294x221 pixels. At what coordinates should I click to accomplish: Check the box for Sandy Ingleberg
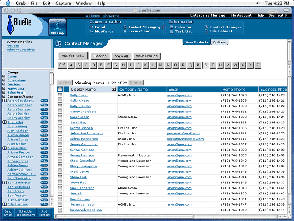pyautogui.click(x=60, y=112)
